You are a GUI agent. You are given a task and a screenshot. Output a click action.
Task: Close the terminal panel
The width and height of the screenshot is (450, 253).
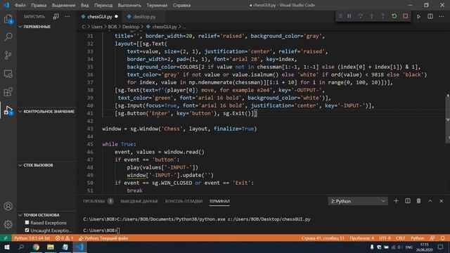441,201
